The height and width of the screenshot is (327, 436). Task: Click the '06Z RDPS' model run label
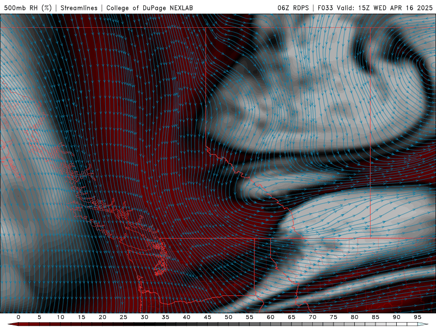pyautogui.click(x=293, y=8)
